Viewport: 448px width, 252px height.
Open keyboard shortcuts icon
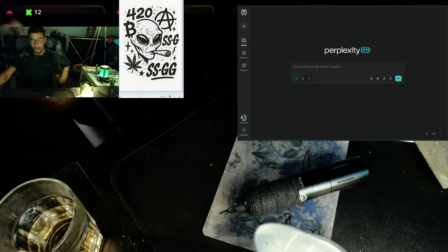[434, 133]
